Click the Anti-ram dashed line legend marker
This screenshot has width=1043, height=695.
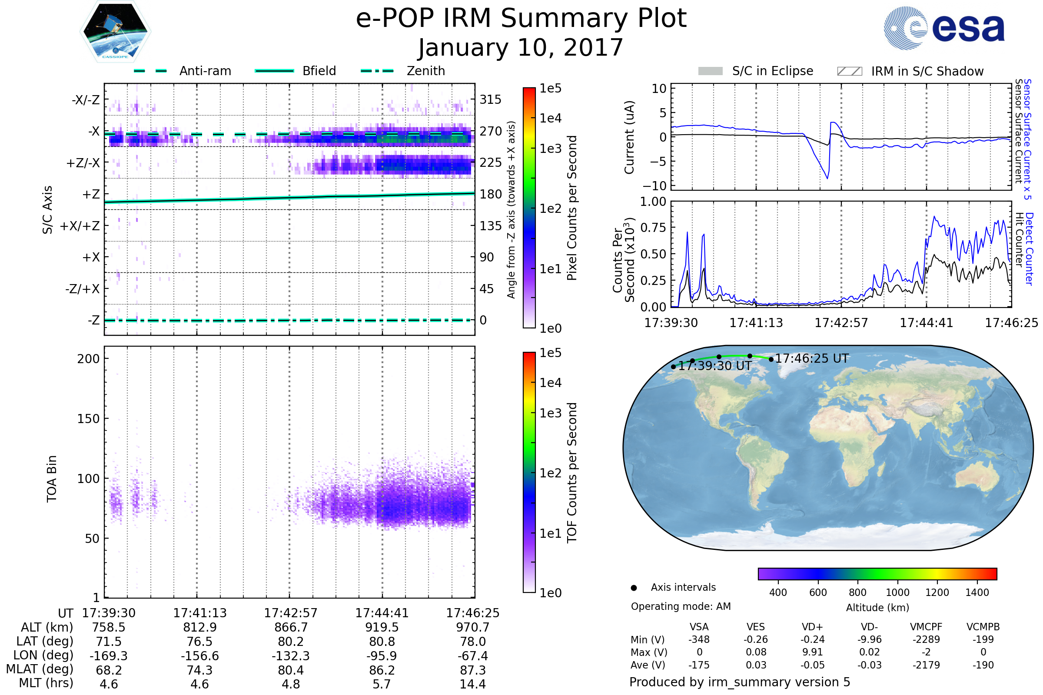[x=150, y=71]
